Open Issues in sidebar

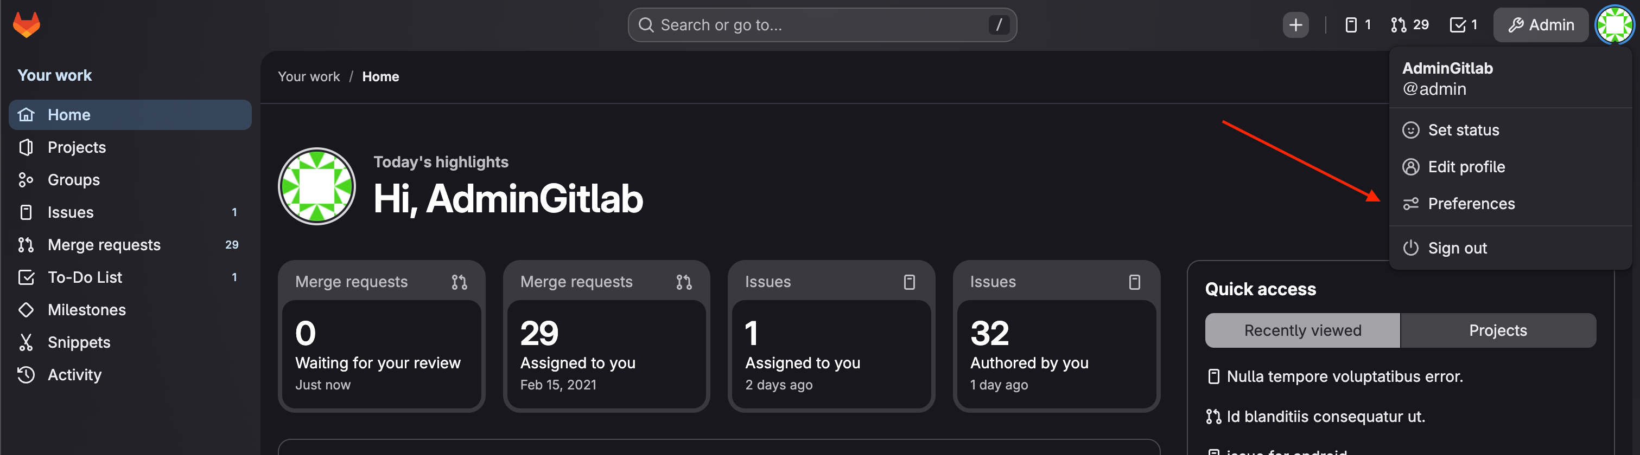click(x=130, y=212)
